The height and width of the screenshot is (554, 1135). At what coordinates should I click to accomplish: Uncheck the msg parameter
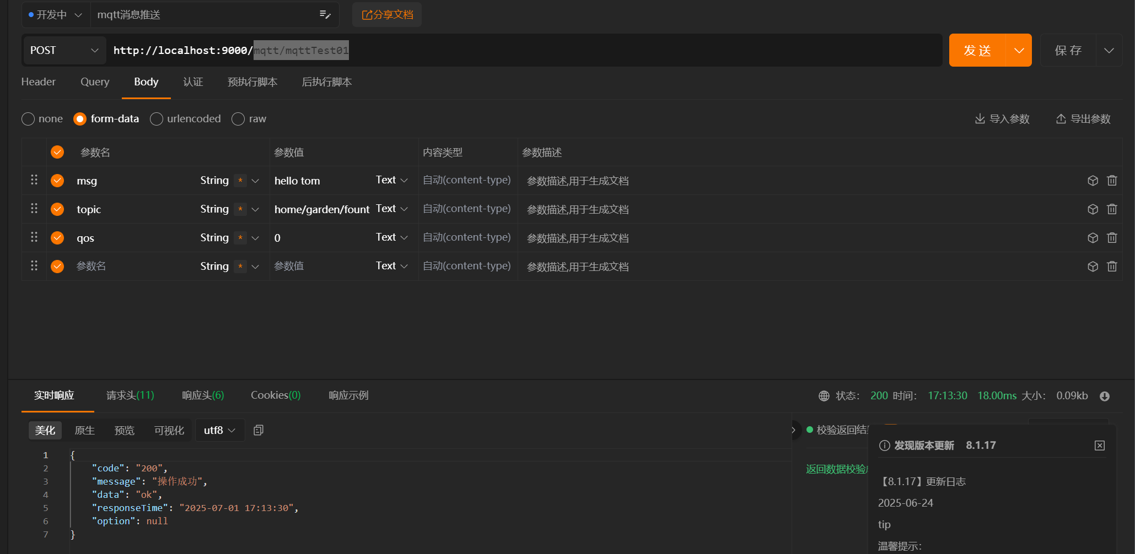(57, 181)
